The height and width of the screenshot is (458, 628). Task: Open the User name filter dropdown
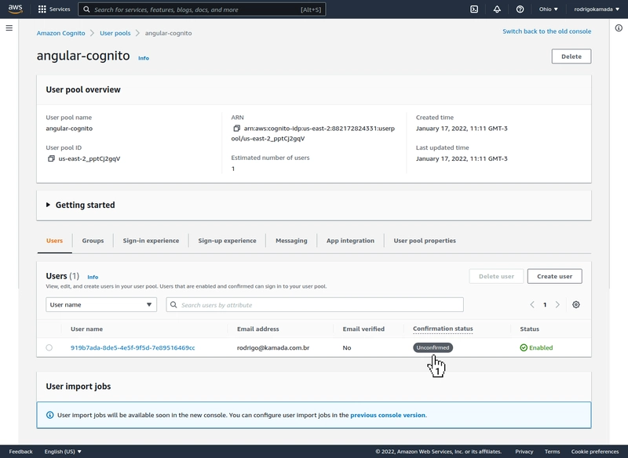coord(101,305)
